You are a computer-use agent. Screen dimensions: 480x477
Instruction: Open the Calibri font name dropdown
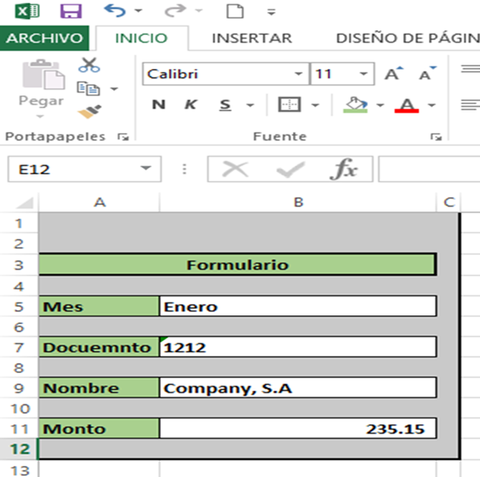[299, 74]
